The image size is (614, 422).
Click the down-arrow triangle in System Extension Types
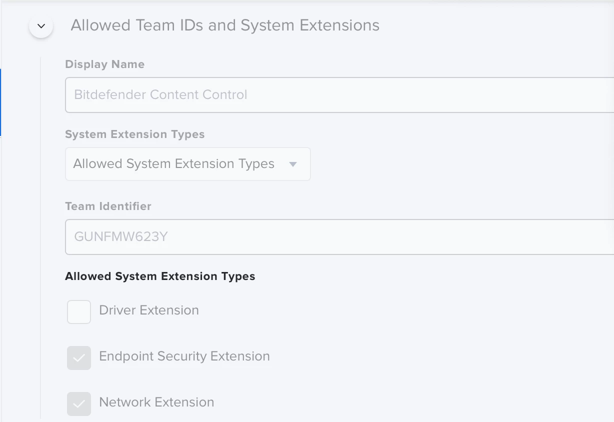tap(293, 164)
